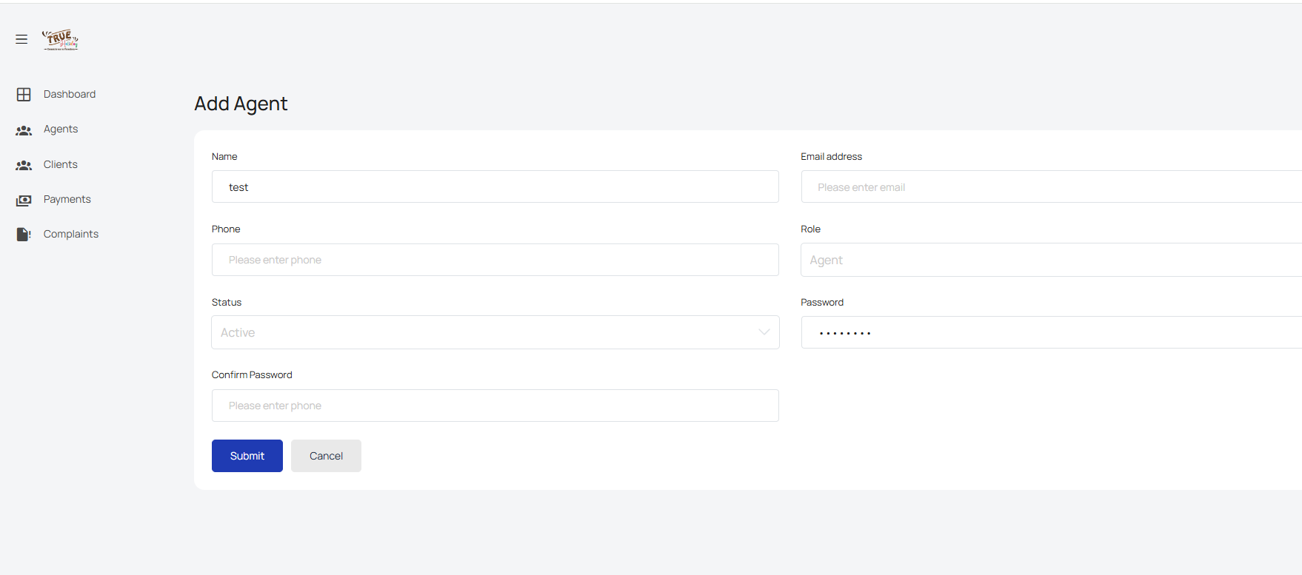Click the Payments cash icon
This screenshot has width=1302, height=575.
[x=24, y=200]
